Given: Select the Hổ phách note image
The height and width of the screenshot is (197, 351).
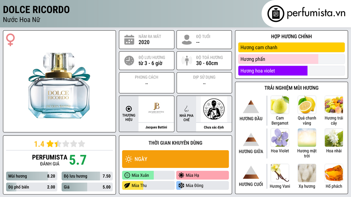Looking at the screenshot, I should [334, 173].
